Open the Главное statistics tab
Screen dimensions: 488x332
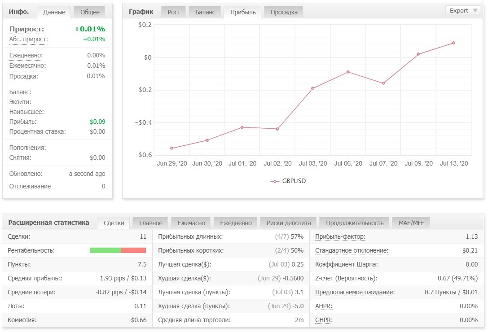151,223
